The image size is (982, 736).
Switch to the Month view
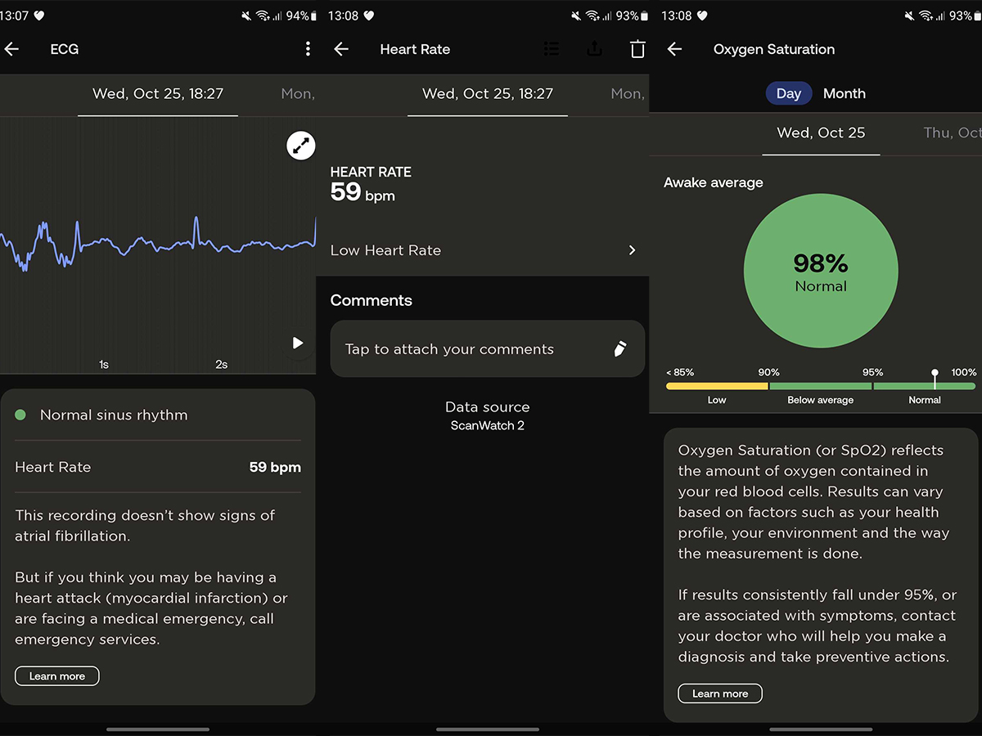(x=844, y=93)
